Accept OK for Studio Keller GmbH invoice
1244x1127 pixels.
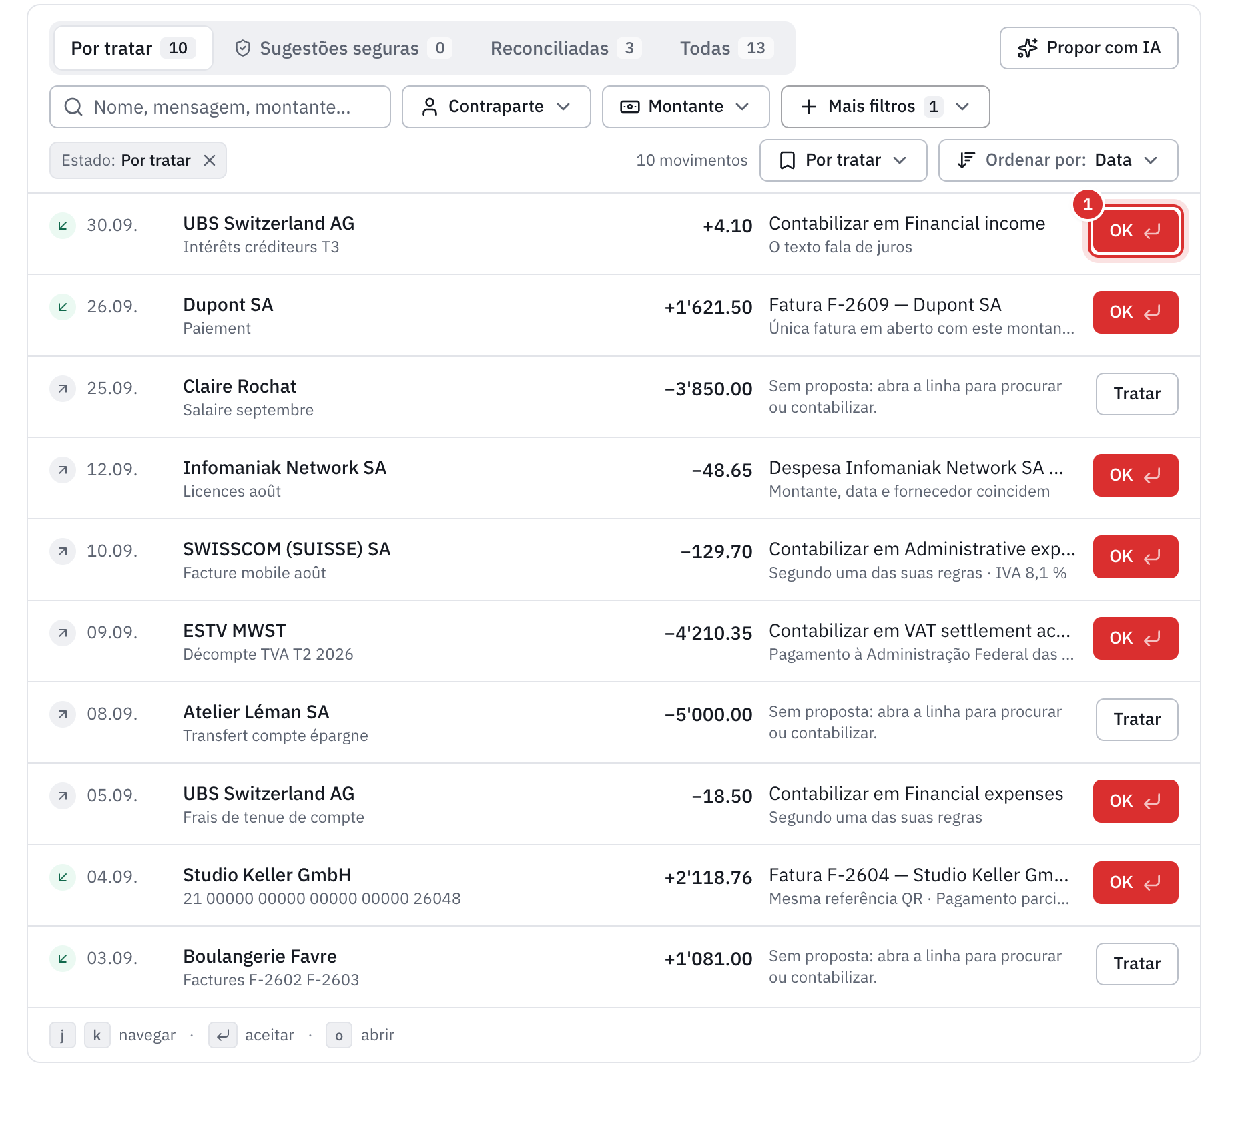[x=1135, y=883]
